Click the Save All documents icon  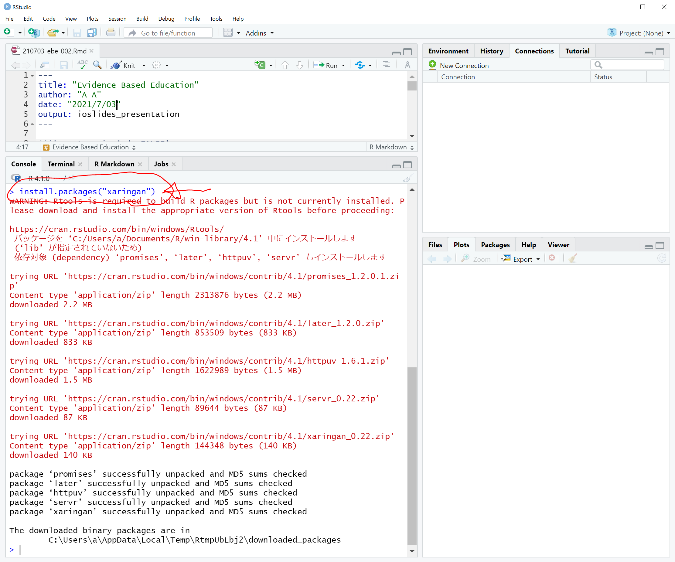click(92, 33)
